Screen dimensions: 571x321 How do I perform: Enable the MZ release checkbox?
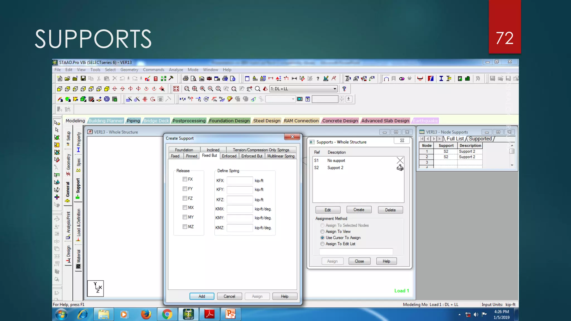(x=185, y=227)
